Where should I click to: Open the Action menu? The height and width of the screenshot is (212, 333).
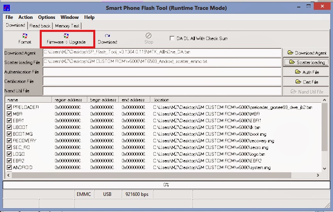tap(26, 17)
